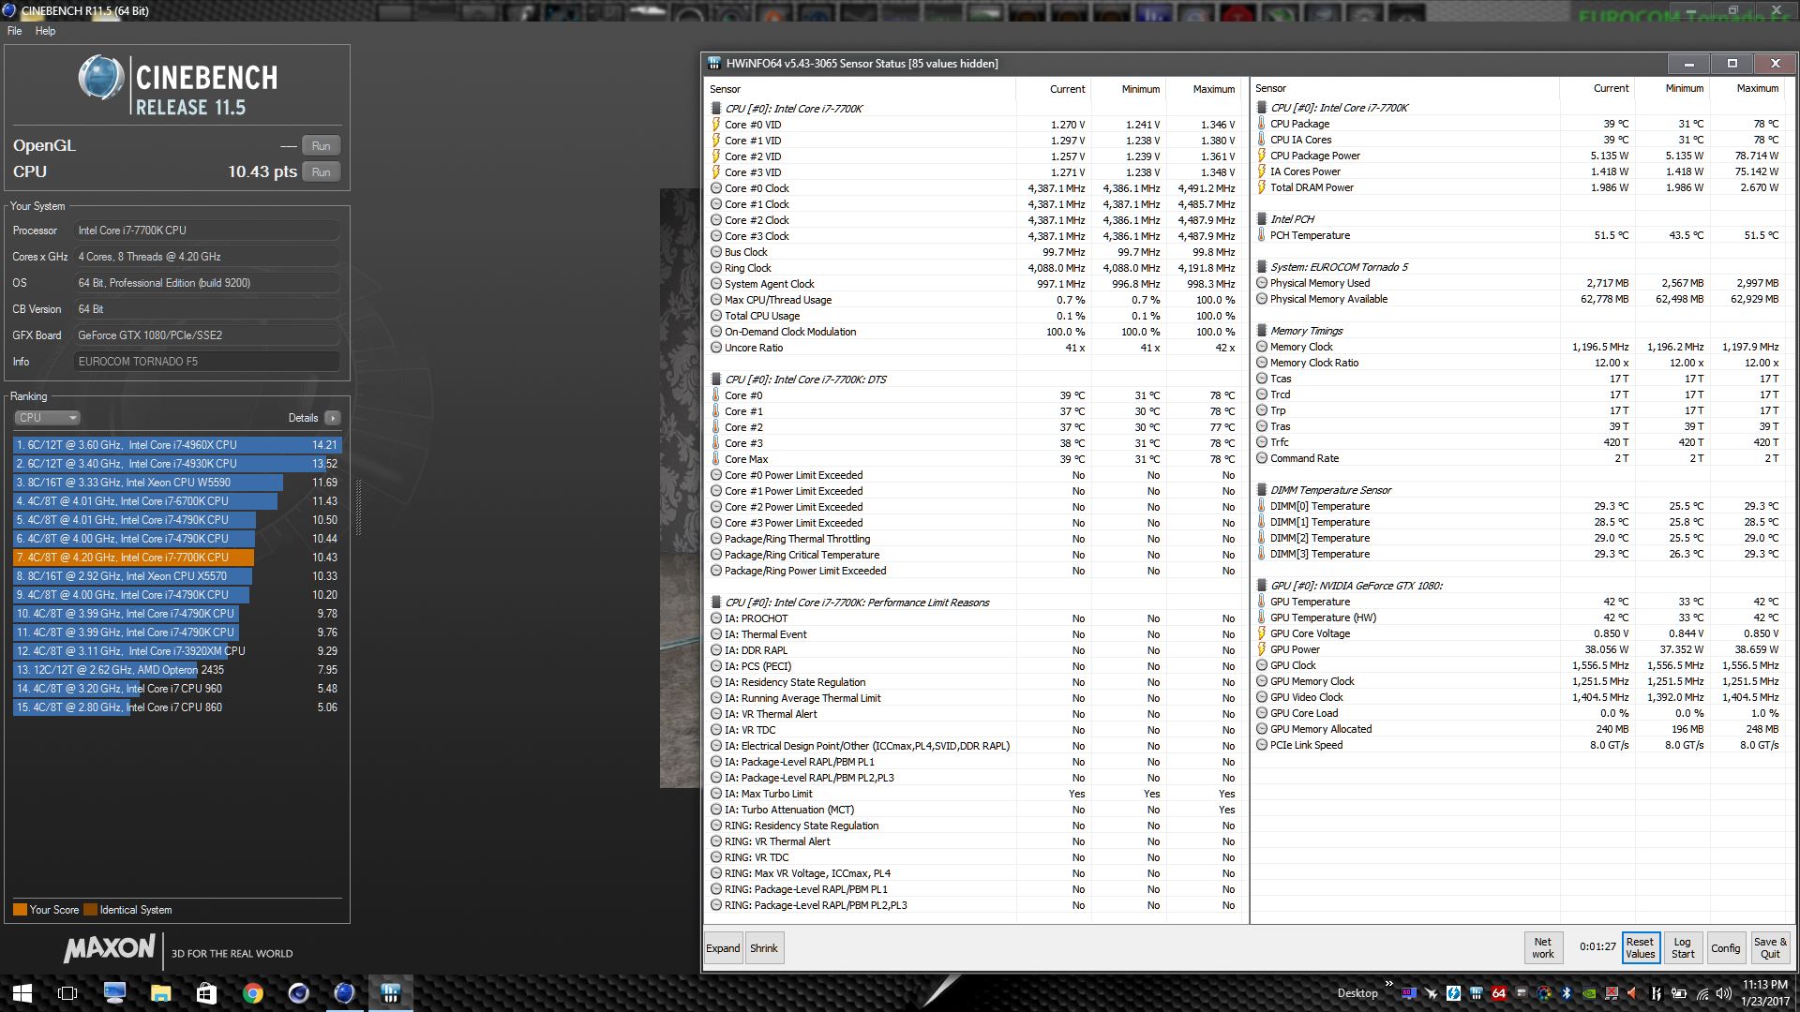This screenshot has height=1012, width=1800.
Task: Open the Help menu
Action: [45, 31]
